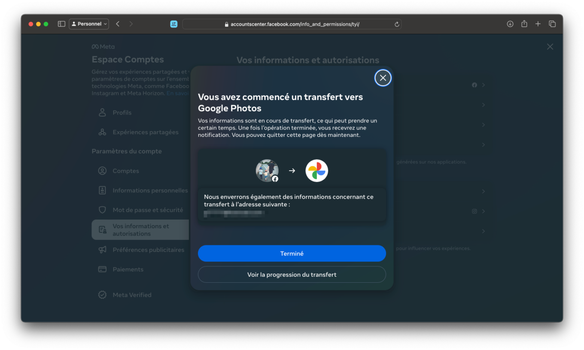The image size is (584, 350).
Task: Close the Google Photos transfer dialog
Action: 383,78
